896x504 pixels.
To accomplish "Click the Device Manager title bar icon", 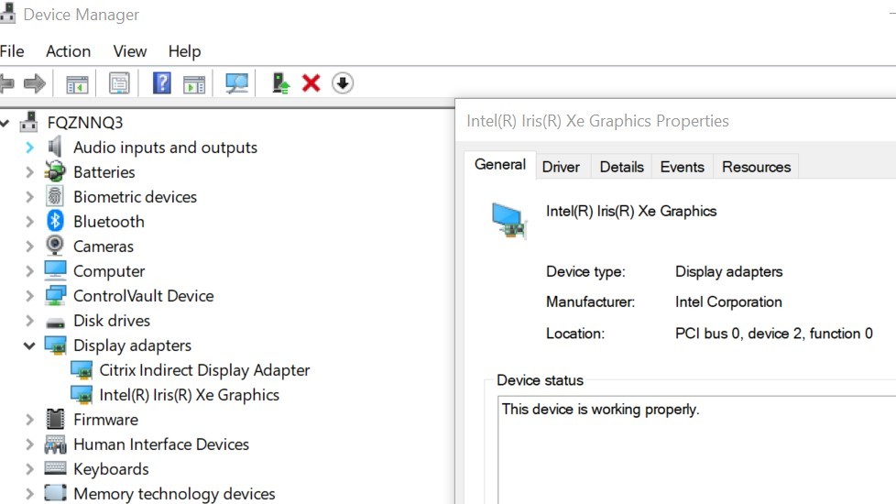I will [7, 13].
